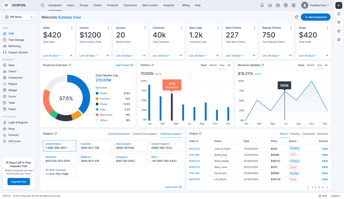Open the hamburger menu beside W3POS logo
Viewport: 344px width, 199px height.
(6, 5)
